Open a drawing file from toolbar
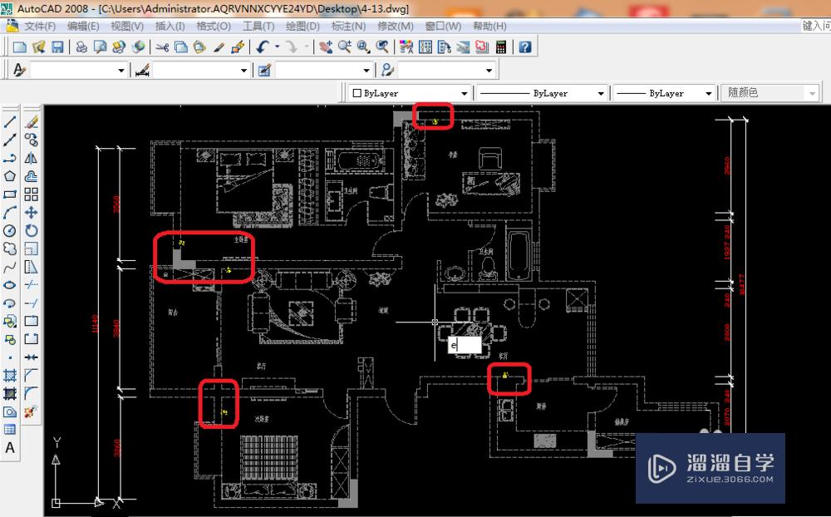The image size is (831, 517). [x=38, y=47]
